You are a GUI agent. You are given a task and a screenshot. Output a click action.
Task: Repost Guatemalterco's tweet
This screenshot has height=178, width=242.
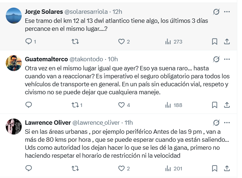[75, 105]
